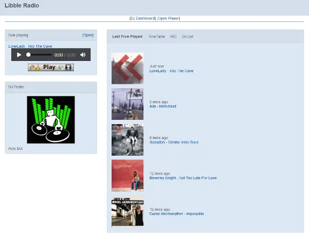Screen dimensions: 309x237
Task: Open the Daniel Merriweather - Impossible track link
Action: tap(176, 214)
